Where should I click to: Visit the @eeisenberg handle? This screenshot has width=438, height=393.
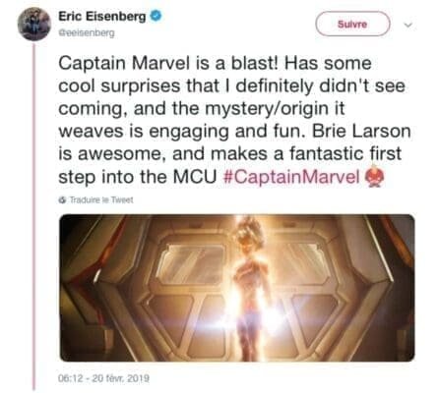[87, 32]
